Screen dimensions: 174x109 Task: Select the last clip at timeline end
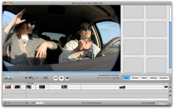166,87
